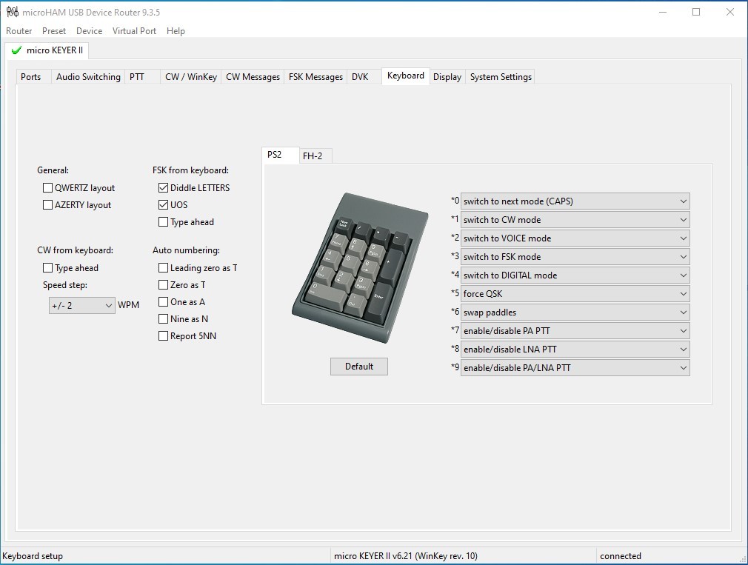Viewport: 748px width, 565px height.
Task: Open the *5 force QSK dropdown
Action: (575, 294)
